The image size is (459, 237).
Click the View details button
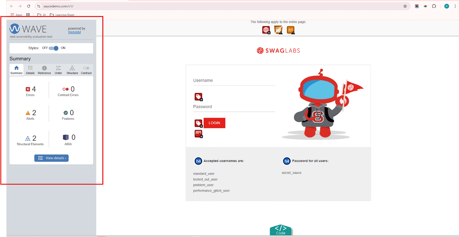(x=51, y=158)
